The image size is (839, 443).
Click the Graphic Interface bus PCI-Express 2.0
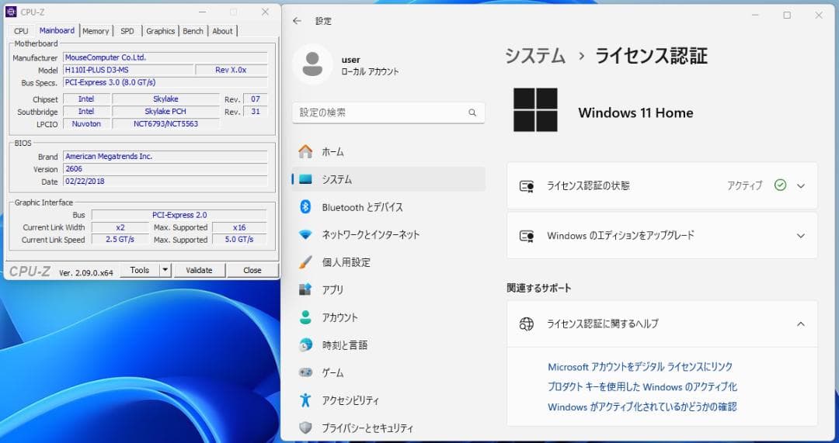(179, 215)
